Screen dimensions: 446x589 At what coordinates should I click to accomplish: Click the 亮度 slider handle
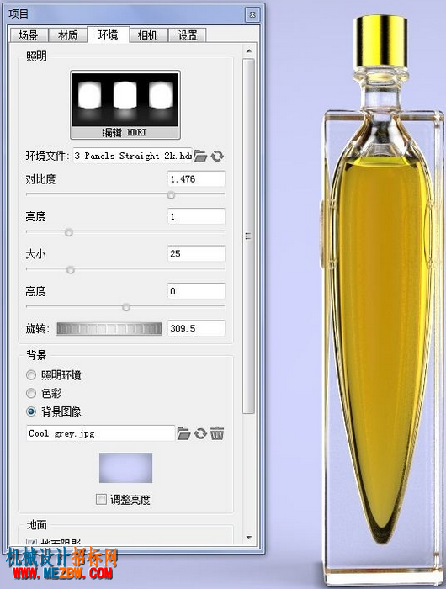click(x=69, y=232)
